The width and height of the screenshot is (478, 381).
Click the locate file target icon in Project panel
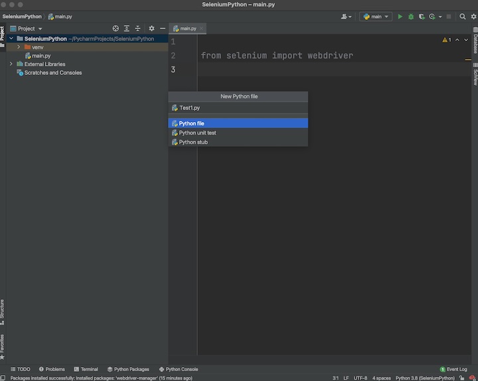[x=116, y=29]
